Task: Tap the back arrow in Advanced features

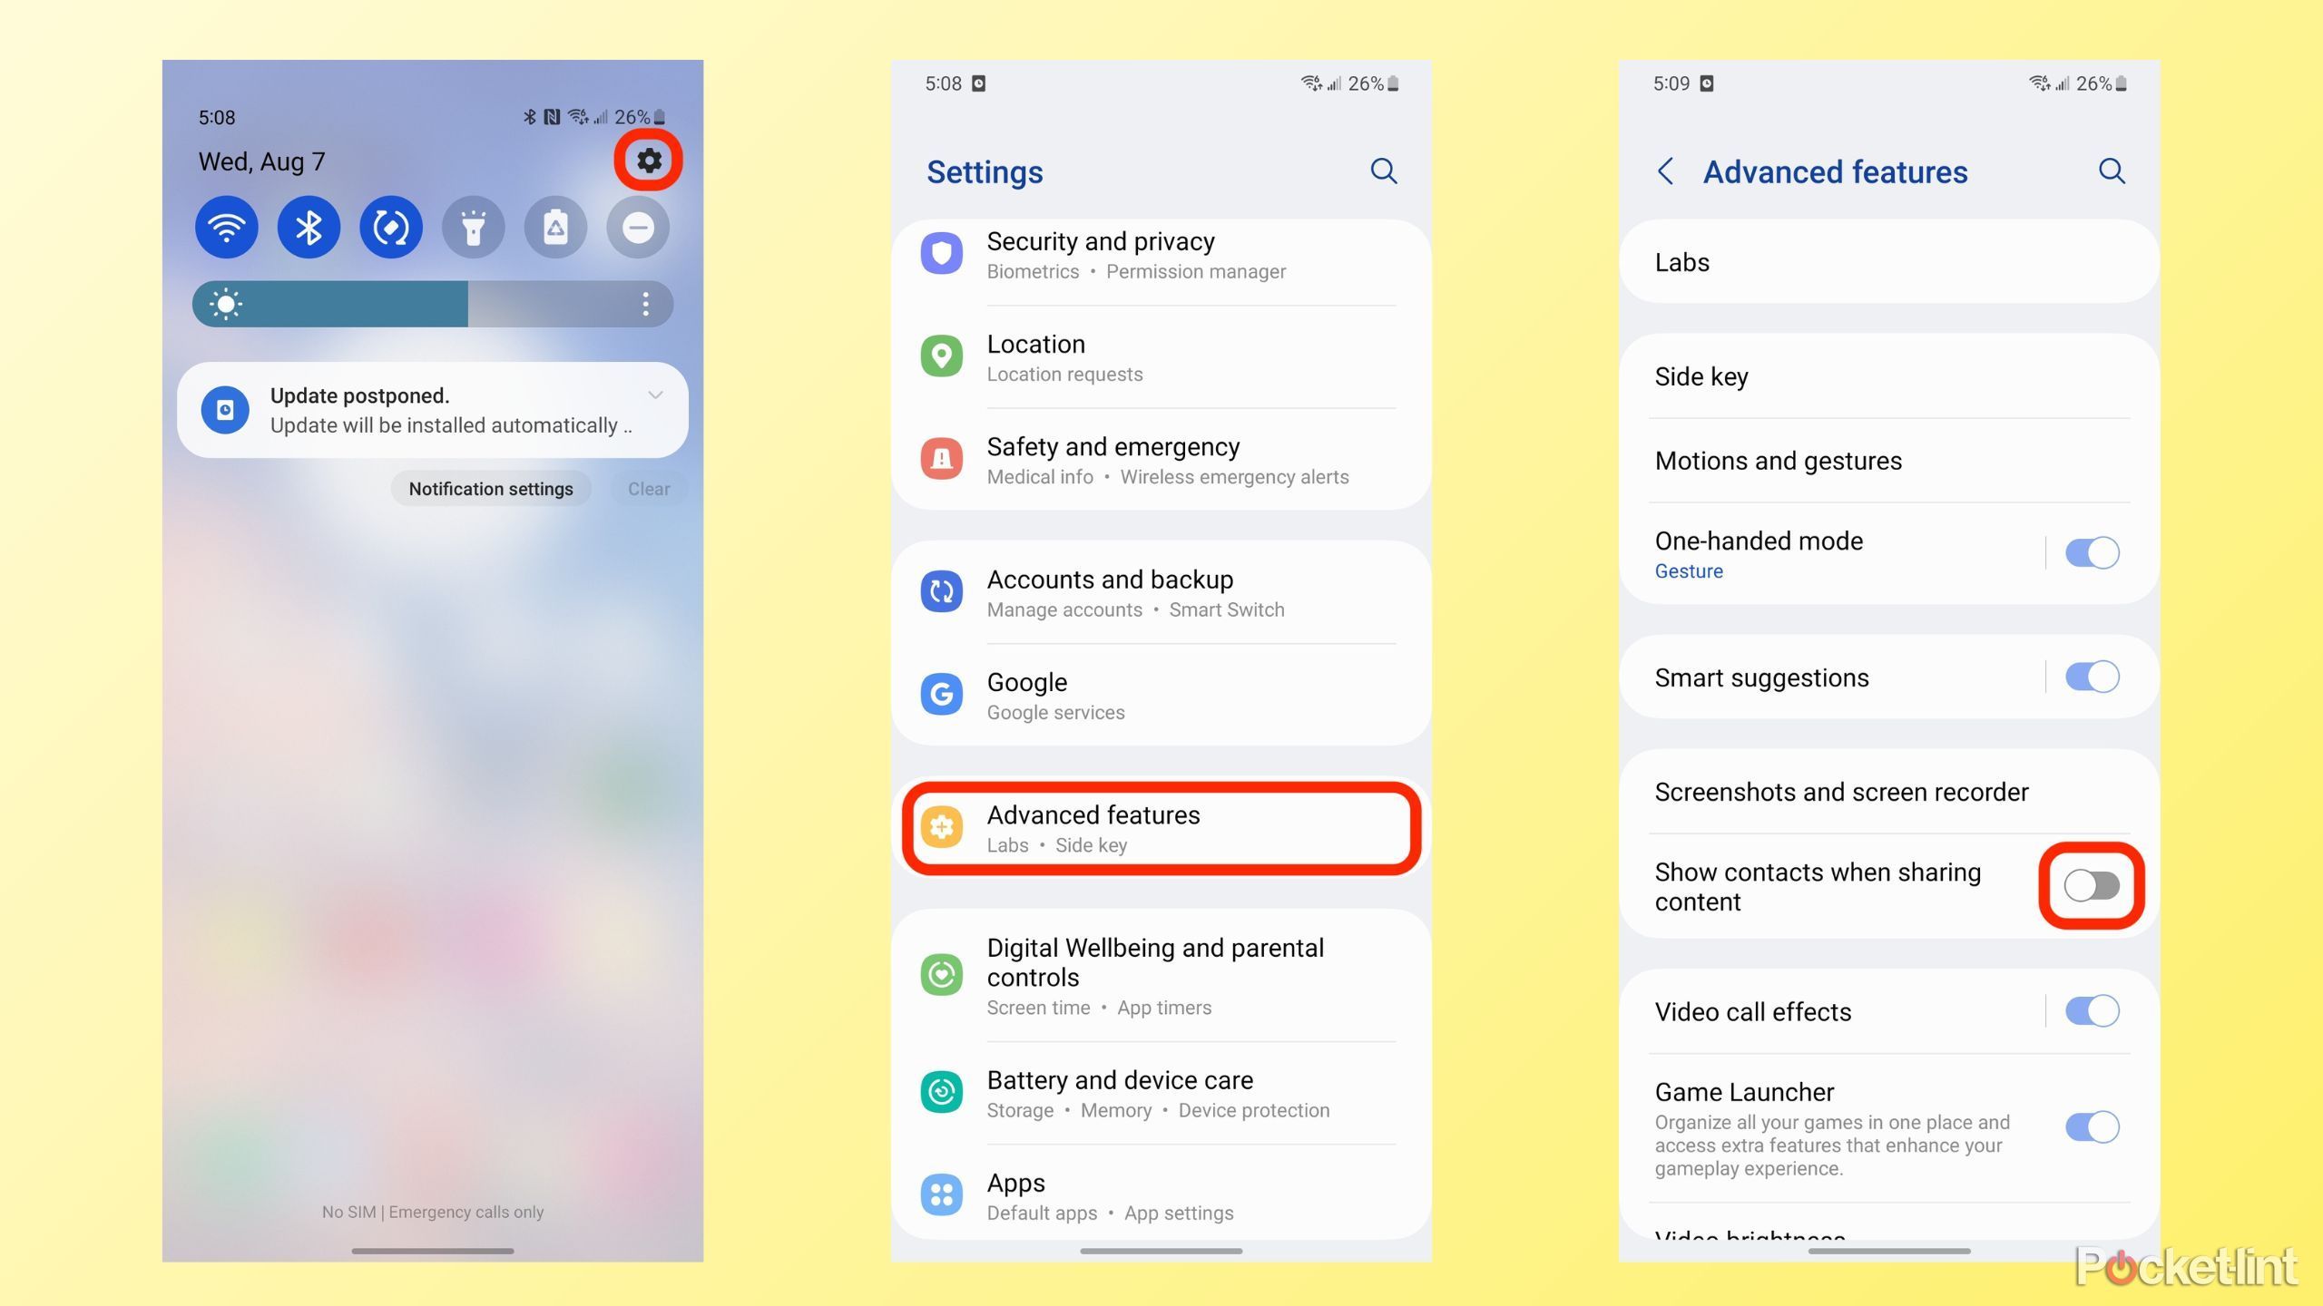Action: (1664, 172)
